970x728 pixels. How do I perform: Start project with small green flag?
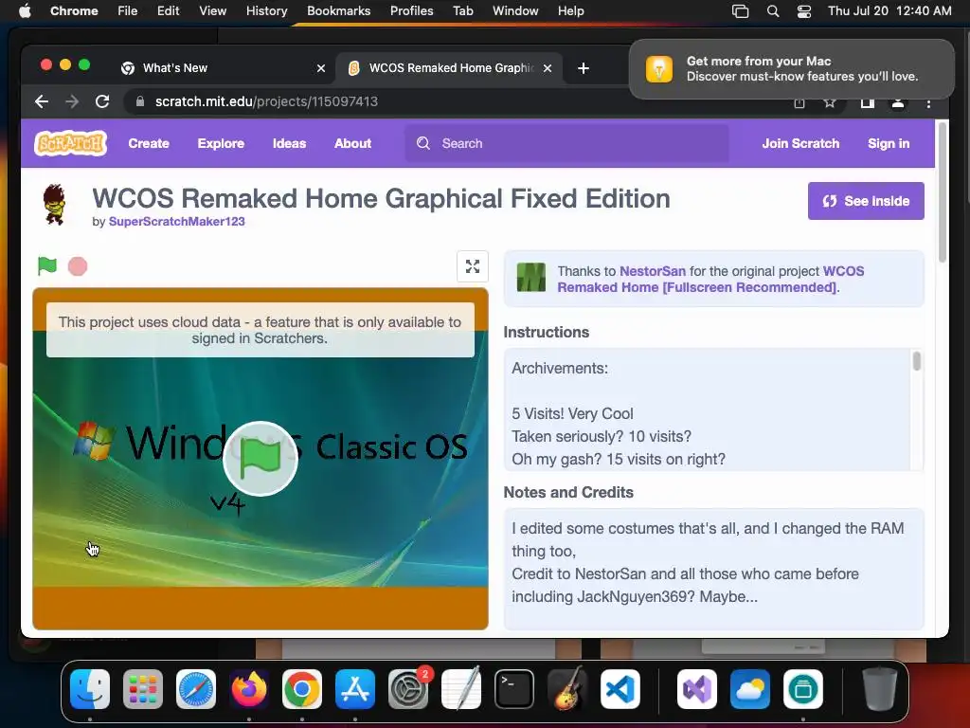(x=47, y=266)
